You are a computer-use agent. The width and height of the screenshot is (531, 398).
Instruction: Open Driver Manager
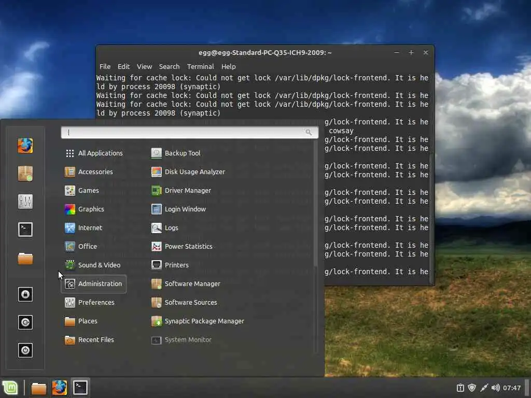[181, 191]
